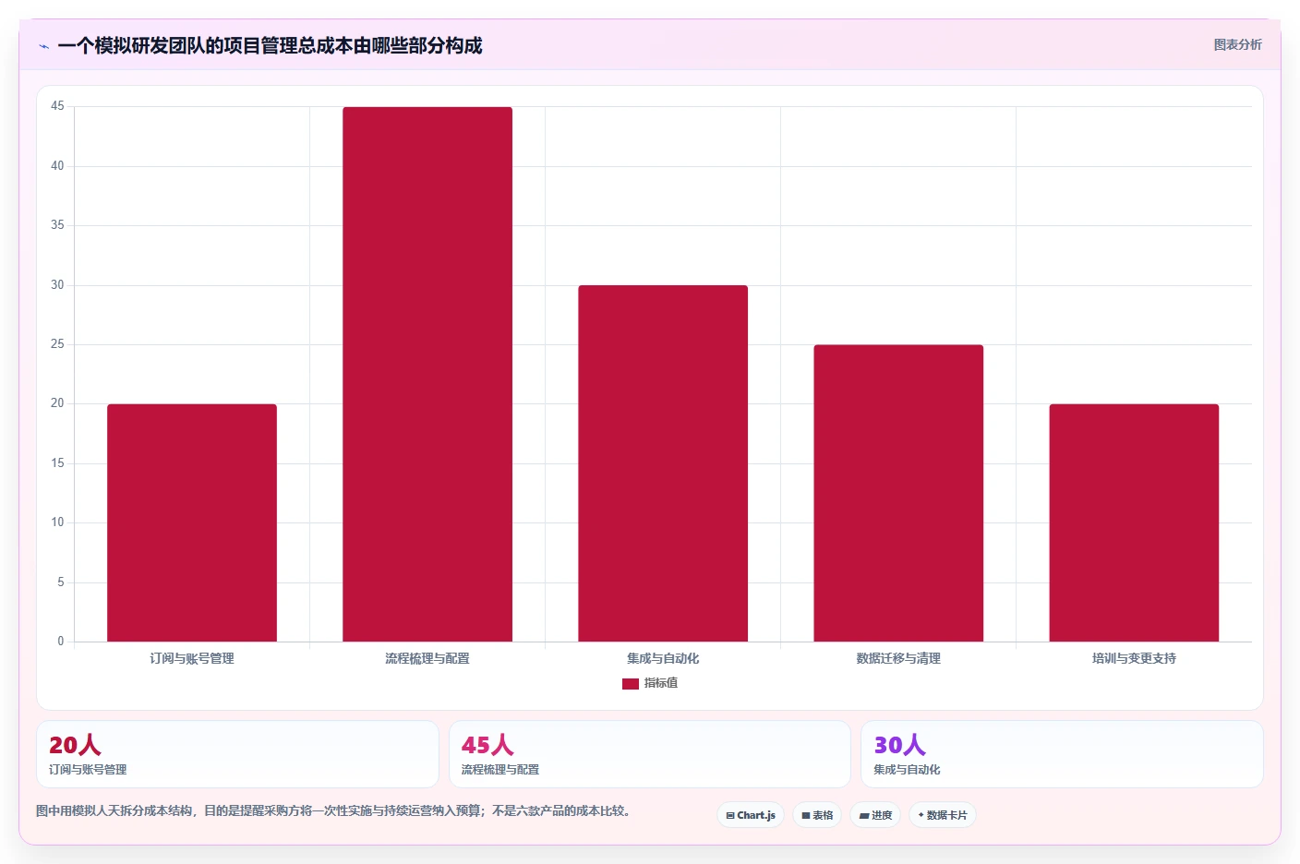Click the footnote starting 图中用模拟人天

pos(333,810)
